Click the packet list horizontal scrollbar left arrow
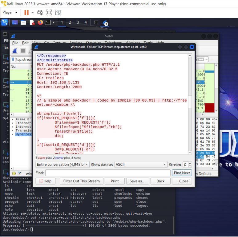The width and height of the screenshot is (238, 237). pos(11,115)
